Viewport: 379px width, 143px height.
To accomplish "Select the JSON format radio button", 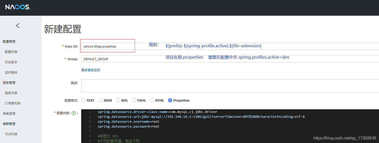I will click(101, 100).
